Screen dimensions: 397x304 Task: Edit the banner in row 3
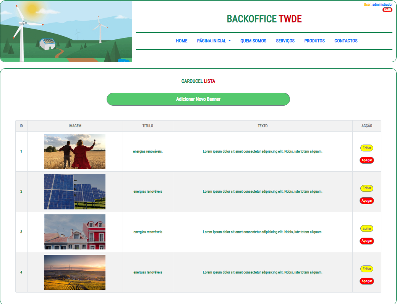366,228
